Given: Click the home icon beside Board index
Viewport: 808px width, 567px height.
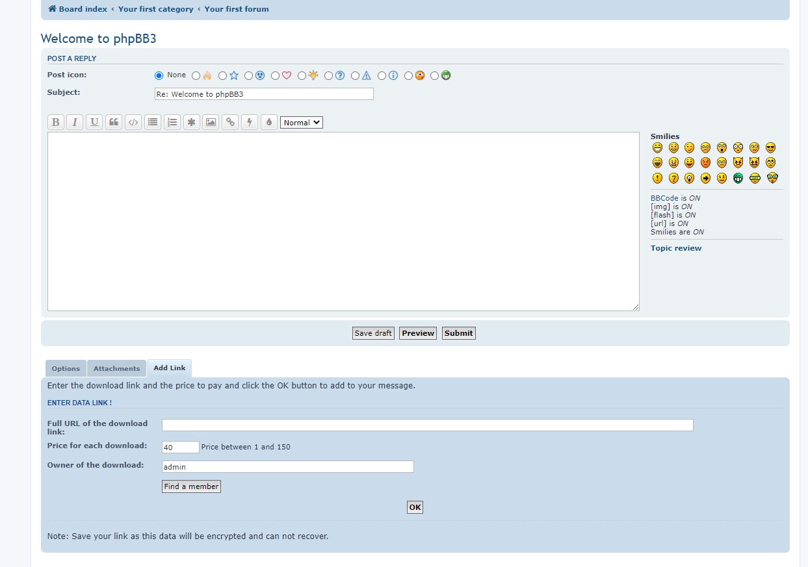Looking at the screenshot, I should pos(53,9).
